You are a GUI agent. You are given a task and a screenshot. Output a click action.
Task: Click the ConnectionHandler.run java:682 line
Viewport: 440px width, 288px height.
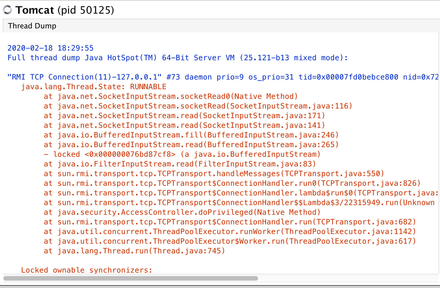pos(230,222)
